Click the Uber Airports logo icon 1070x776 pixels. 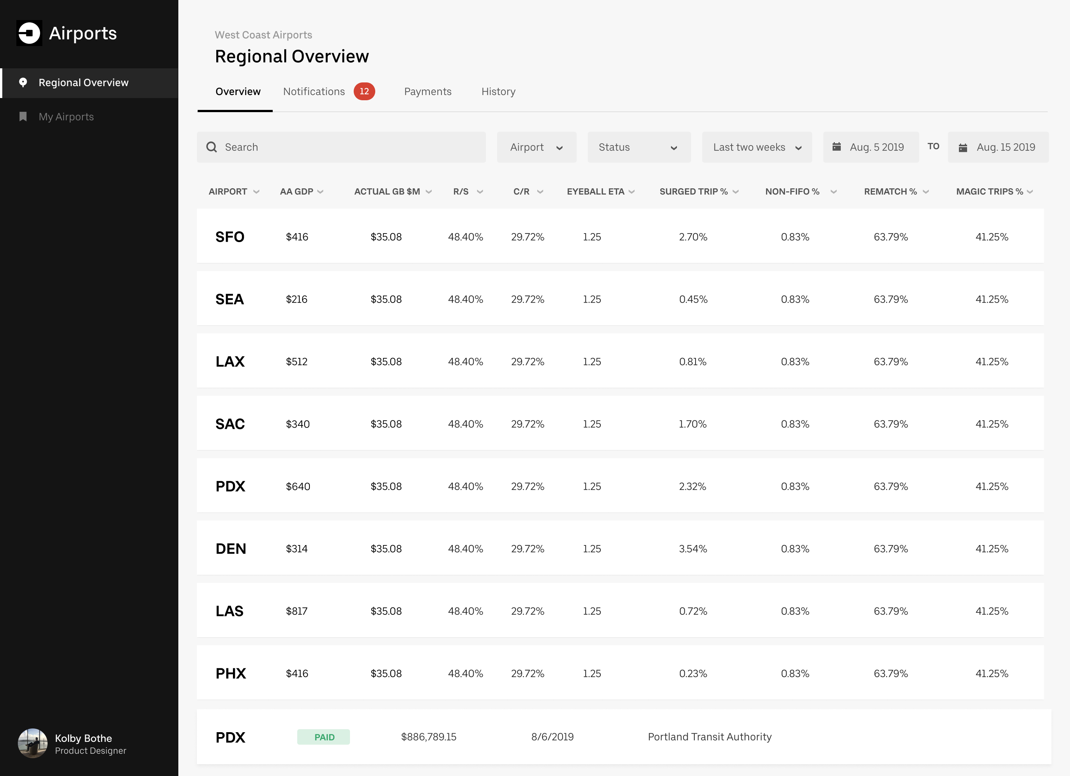(x=29, y=33)
